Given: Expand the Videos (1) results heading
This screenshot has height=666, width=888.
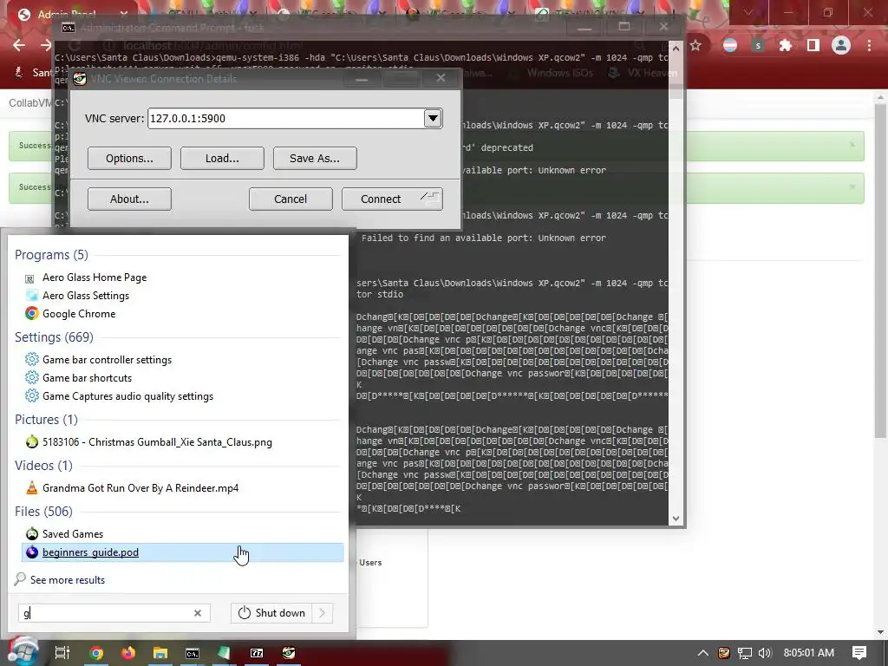Looking at the screenshot, I should coord(43,466).
